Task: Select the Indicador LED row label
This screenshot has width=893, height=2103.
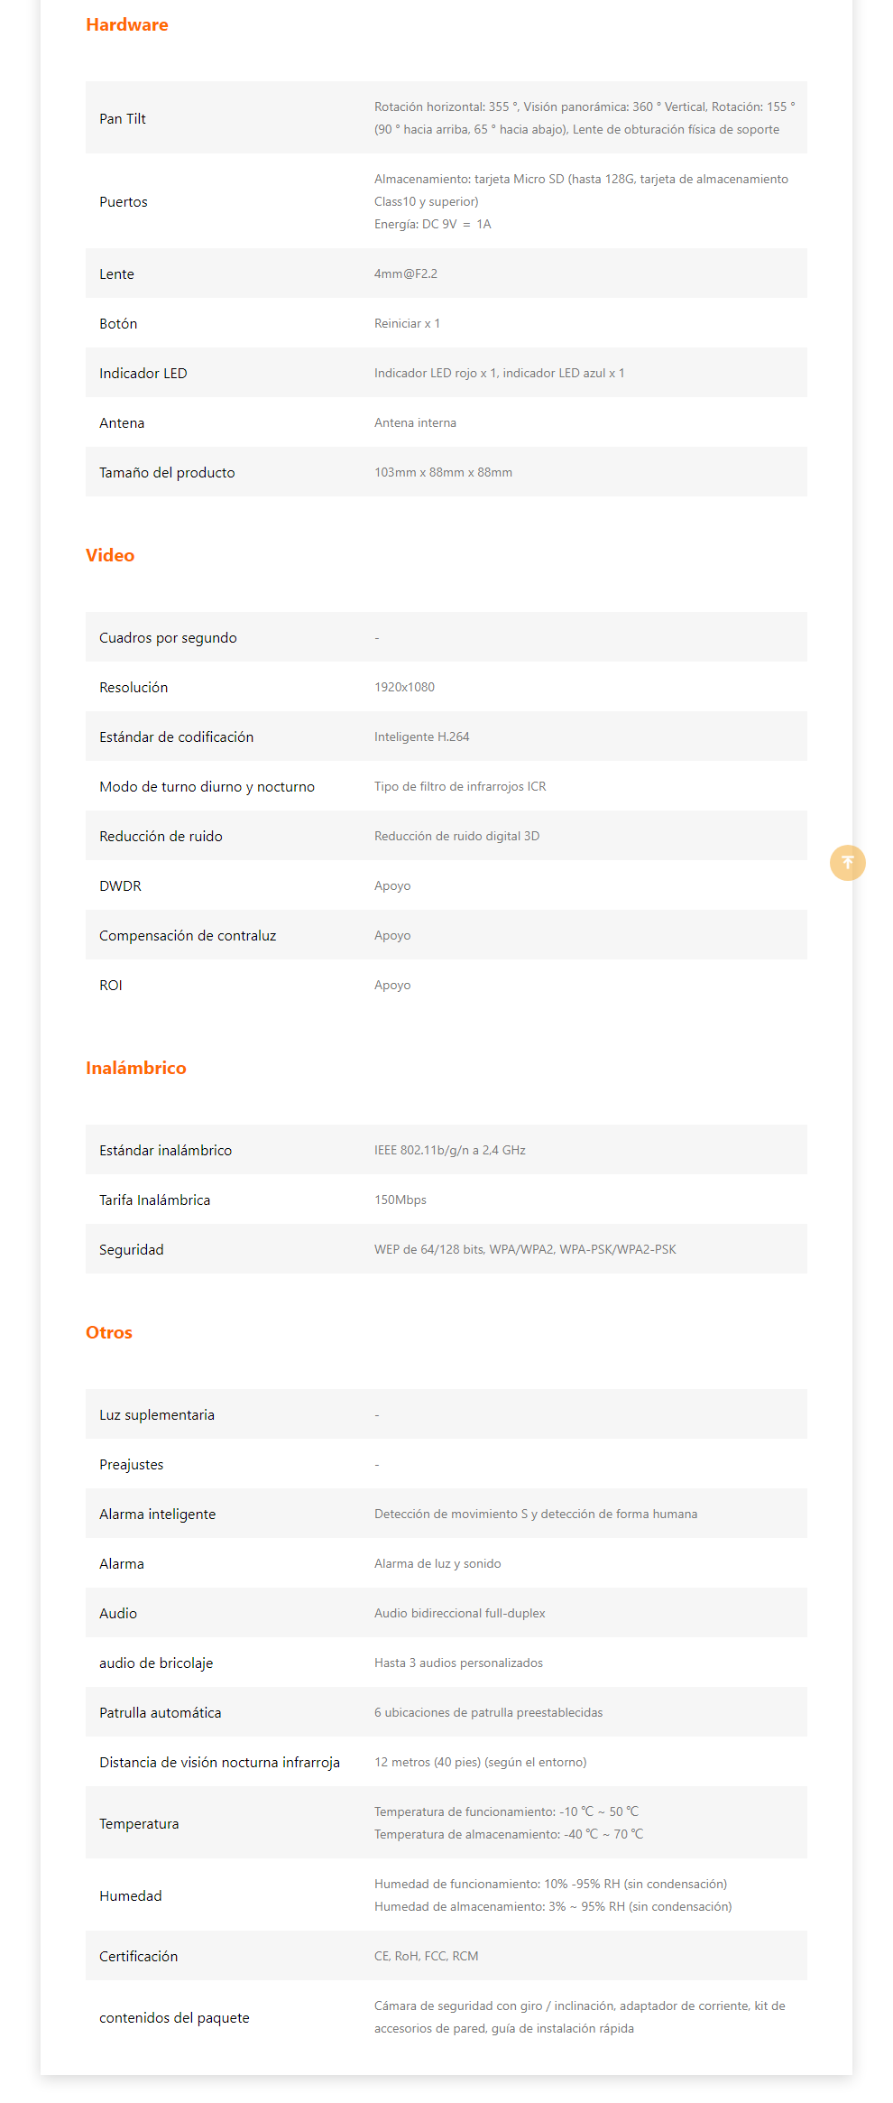Action: 143,374
